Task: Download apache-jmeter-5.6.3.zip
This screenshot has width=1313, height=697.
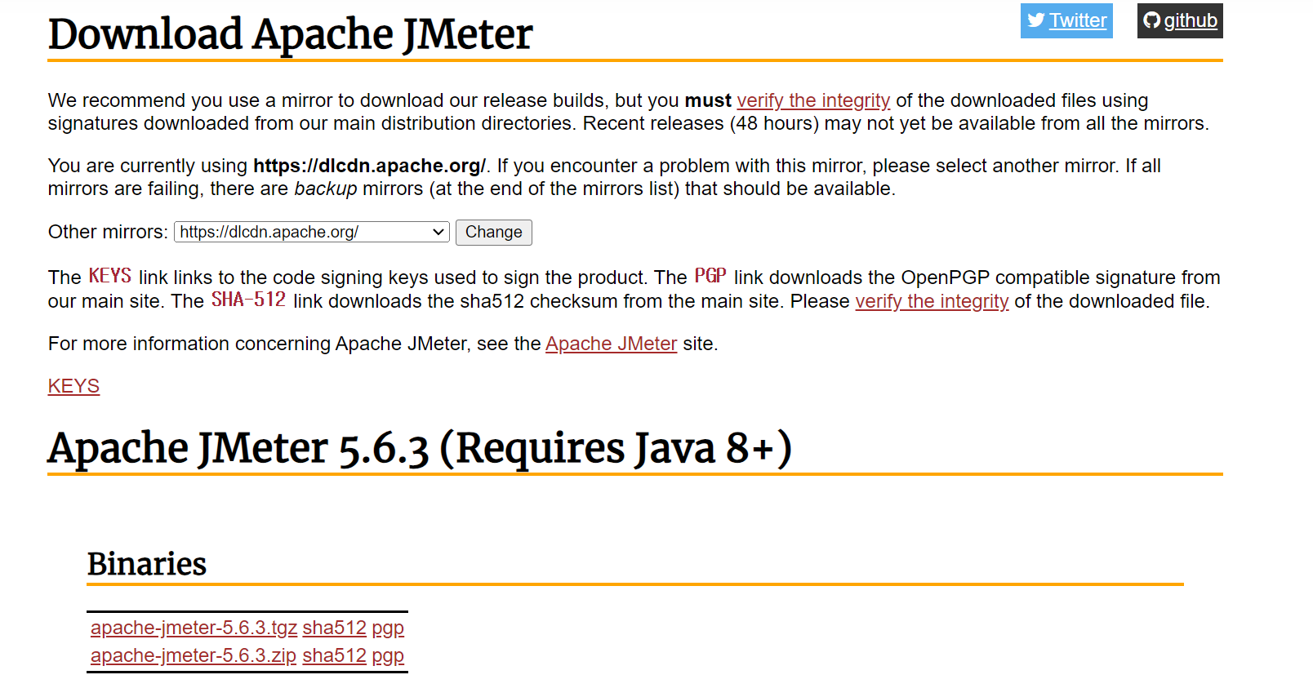Action: click(194, 655)
